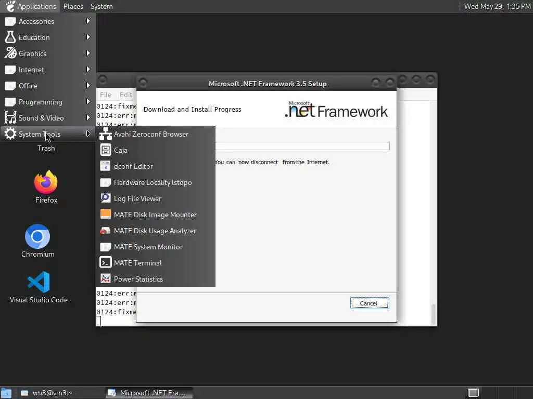Click the .NET Framework logo image
Image resolution: width=533 pixels, height=399 pixels.
point(336,110)
